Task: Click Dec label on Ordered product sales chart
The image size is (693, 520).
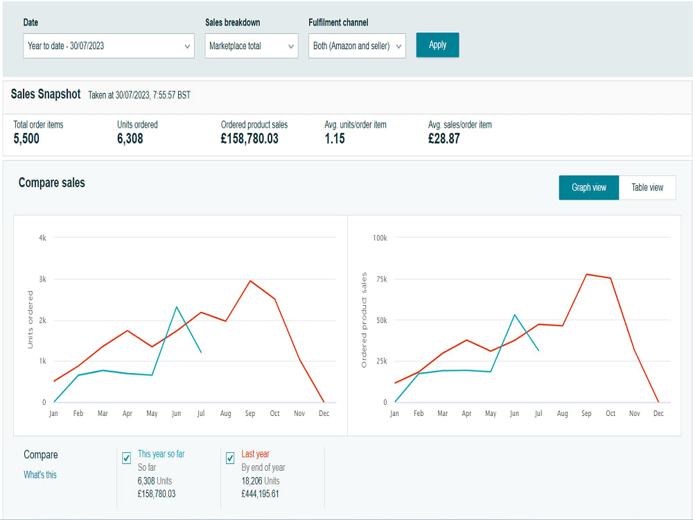Action: coord(658,413)
